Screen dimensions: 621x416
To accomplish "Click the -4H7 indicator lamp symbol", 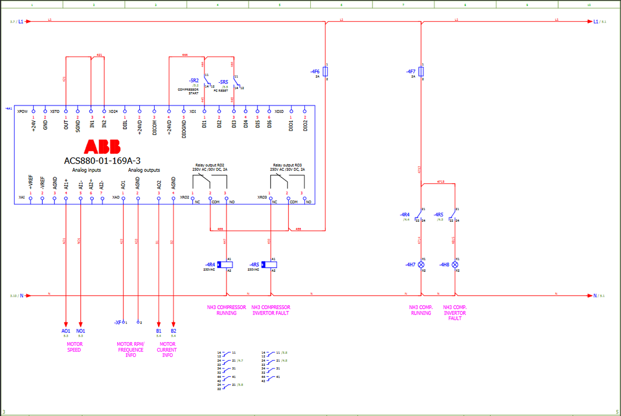I will click(x=421, y=264).
